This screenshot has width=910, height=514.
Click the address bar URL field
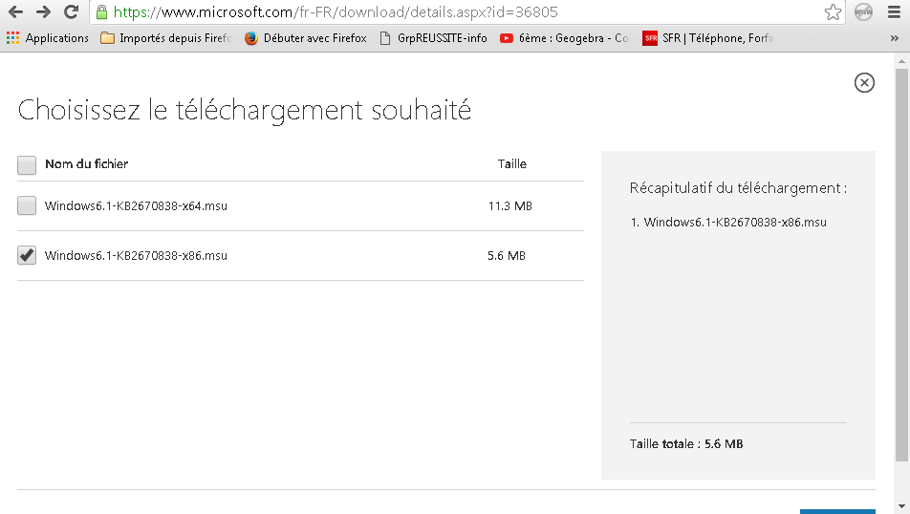(x=459, y=12)
